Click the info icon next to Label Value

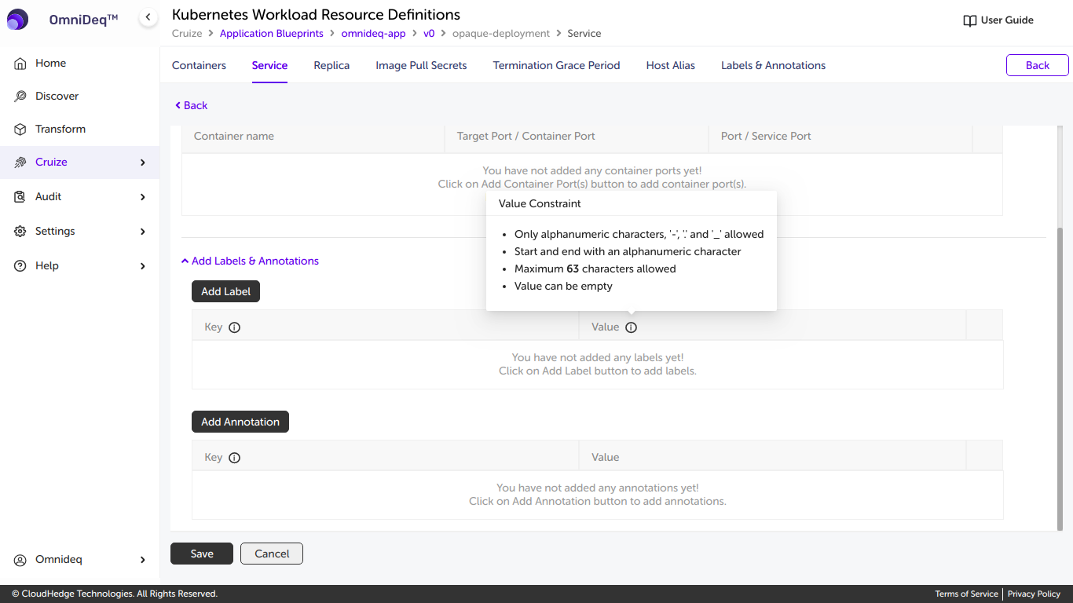coord(631,327)
